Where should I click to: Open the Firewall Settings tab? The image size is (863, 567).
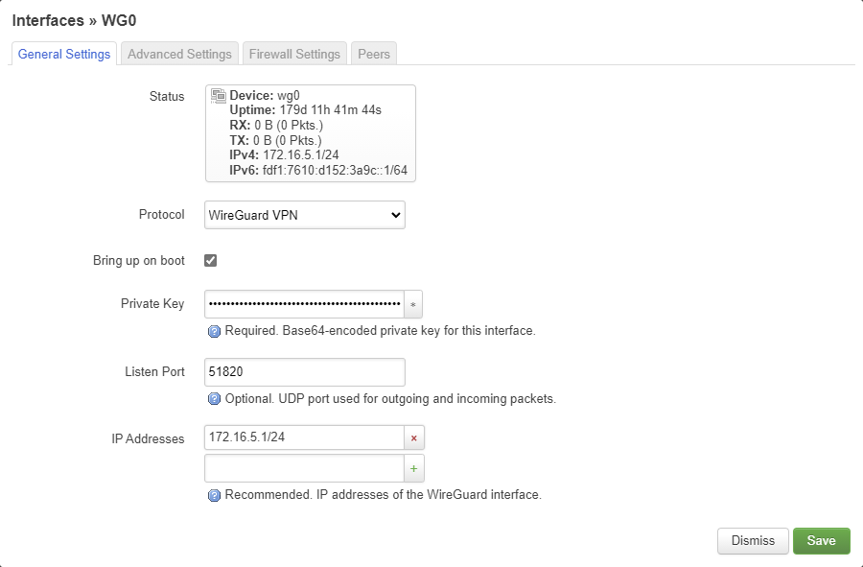pos(294,54)
